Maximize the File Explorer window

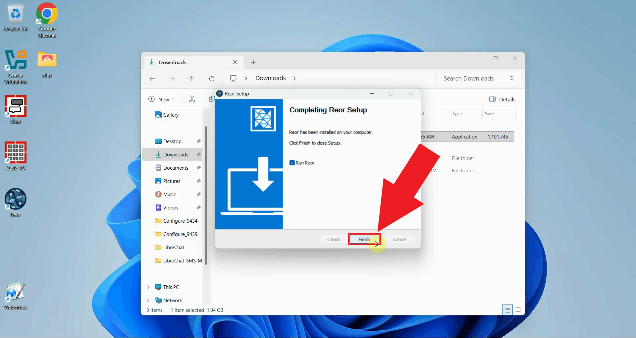point(496,58)
